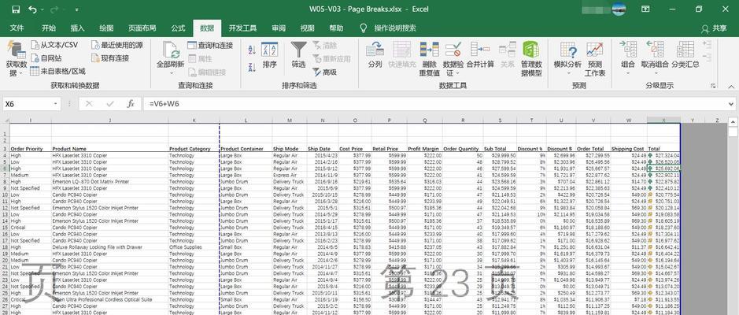Image resolution: width=739 pixels, height=315 pixels.
Task: Click the 合并计算 consolidate icon
Action: coord(480,49)
